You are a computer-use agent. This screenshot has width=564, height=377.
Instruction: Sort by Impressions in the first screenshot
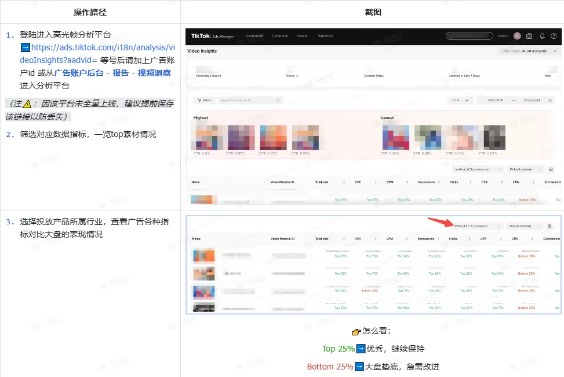pos(439,182)
